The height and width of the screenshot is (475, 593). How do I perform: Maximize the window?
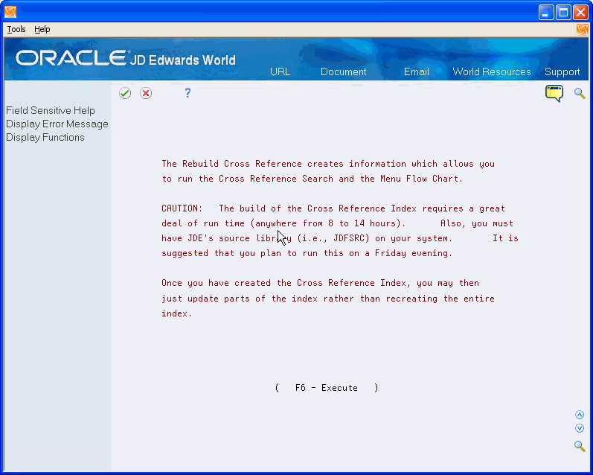point(563,13)
